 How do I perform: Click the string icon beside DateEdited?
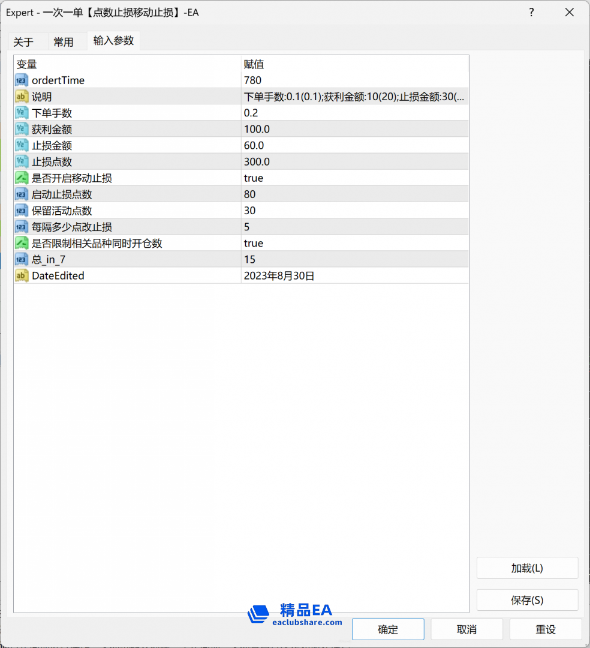[22, 276]
